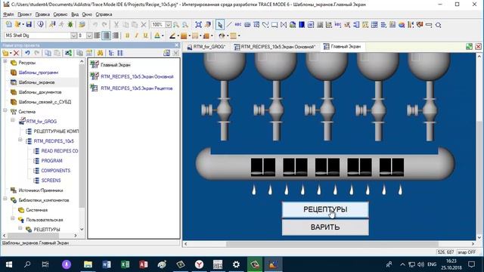
Task: Click the fit-to-screen zoom icon
Action: [198, 25]
